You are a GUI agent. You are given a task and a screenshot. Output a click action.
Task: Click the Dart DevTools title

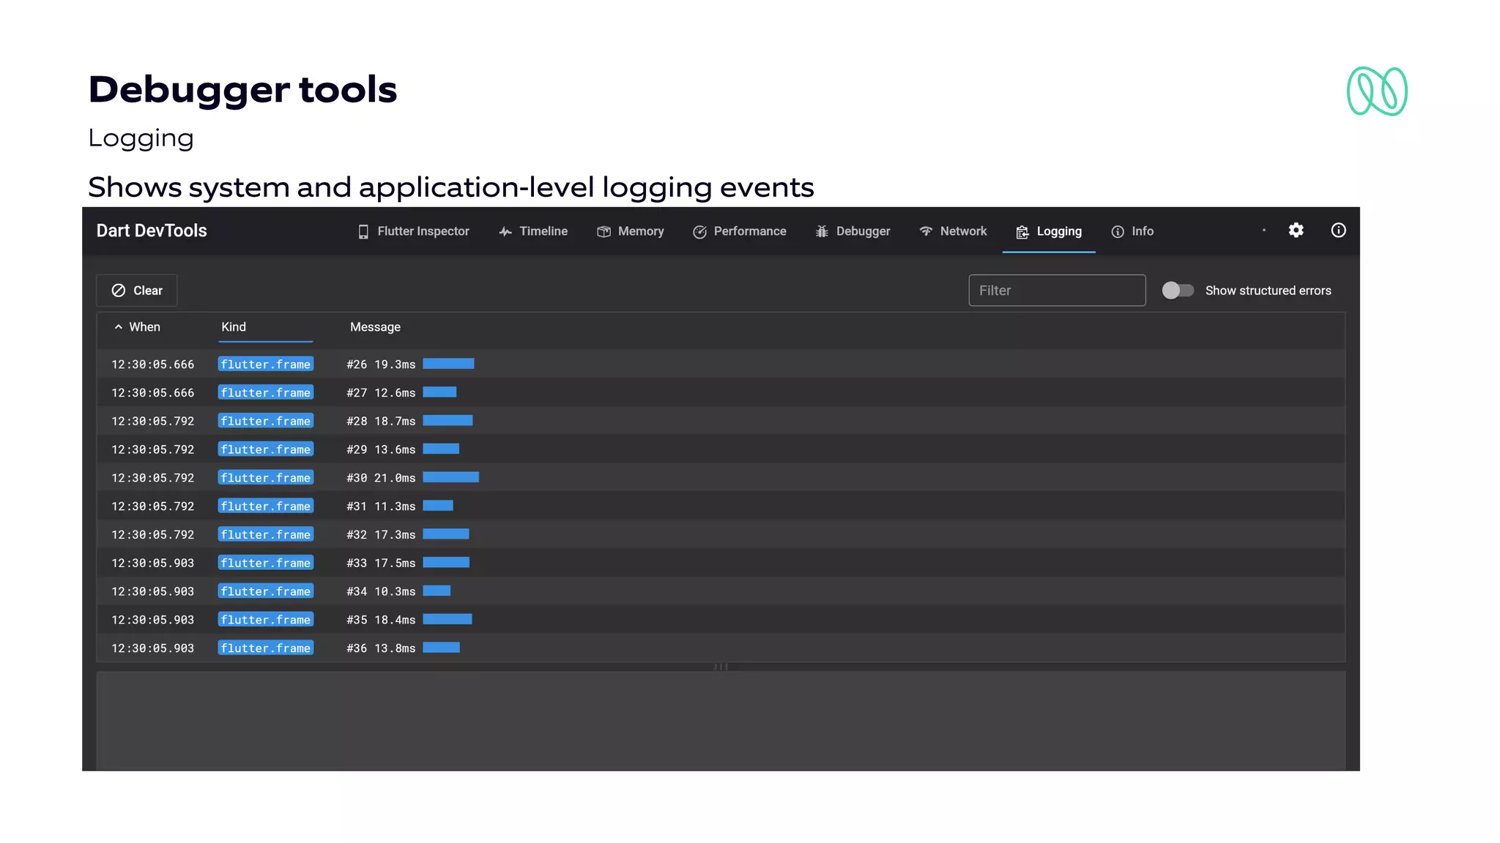pos(152,231)
